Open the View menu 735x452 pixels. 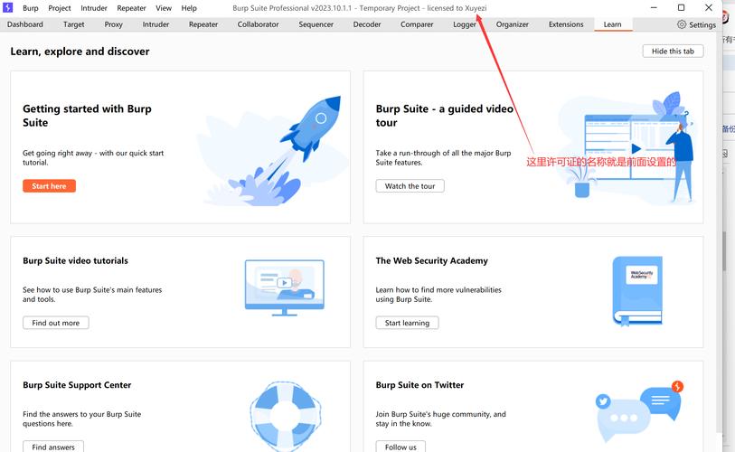coord(164,8)
